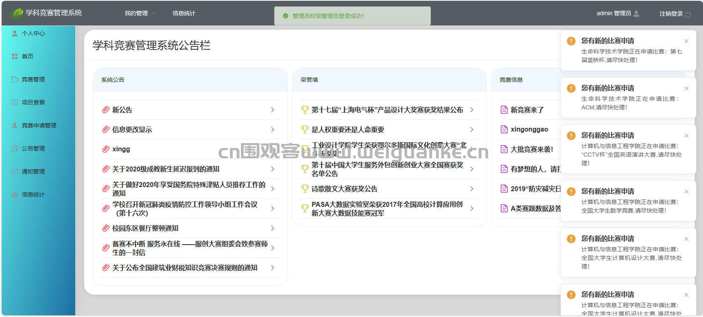Close the 蓝桥杯 application notification

coord(687,41)
